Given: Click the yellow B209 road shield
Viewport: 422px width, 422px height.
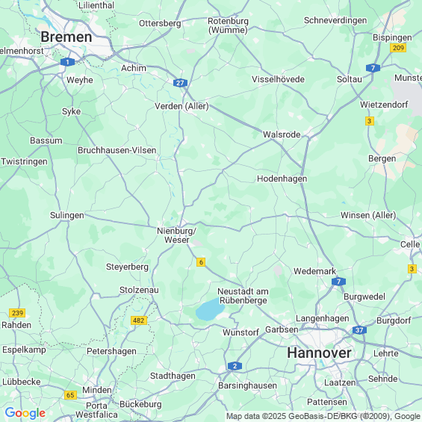Looking at the screenshot, I should pos(398,48).
